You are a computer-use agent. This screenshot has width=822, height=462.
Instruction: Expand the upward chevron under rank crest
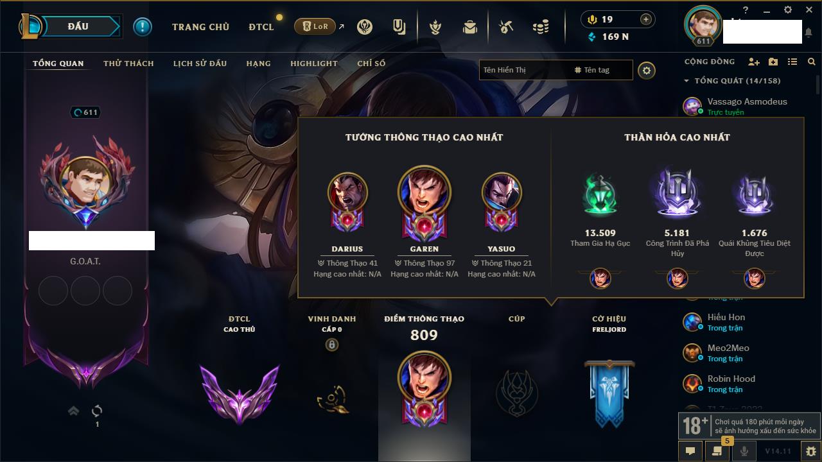[x=74, y=411]
